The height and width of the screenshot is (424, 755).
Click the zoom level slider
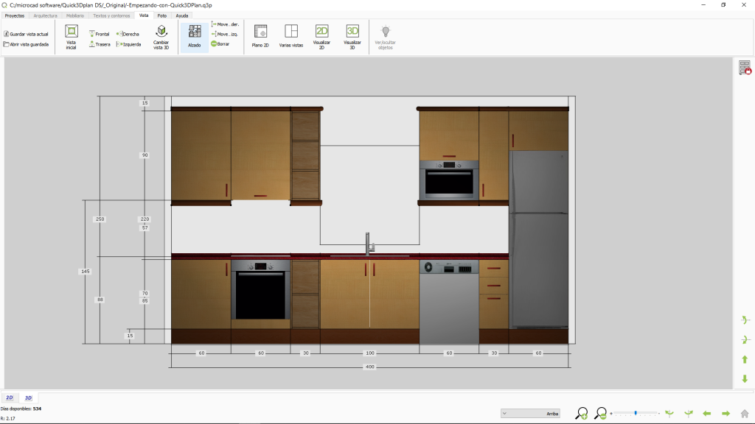635,414
